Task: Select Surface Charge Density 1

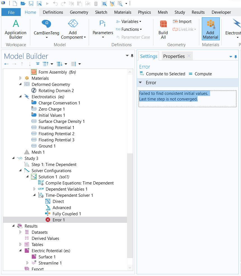Action: click(x=61, y=121)
